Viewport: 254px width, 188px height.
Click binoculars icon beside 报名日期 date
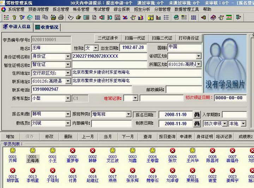tap(197, 115)
